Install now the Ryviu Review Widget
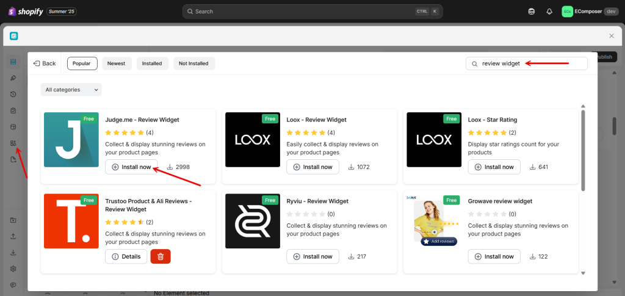This screenshot has width=625, height=296. (313, 256)
